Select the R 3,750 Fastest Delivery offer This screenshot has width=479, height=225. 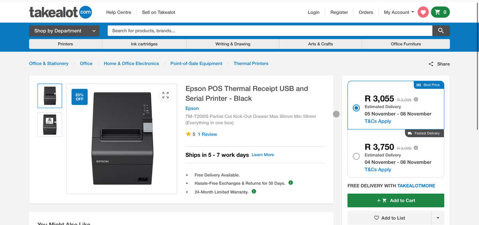[356, 156]
